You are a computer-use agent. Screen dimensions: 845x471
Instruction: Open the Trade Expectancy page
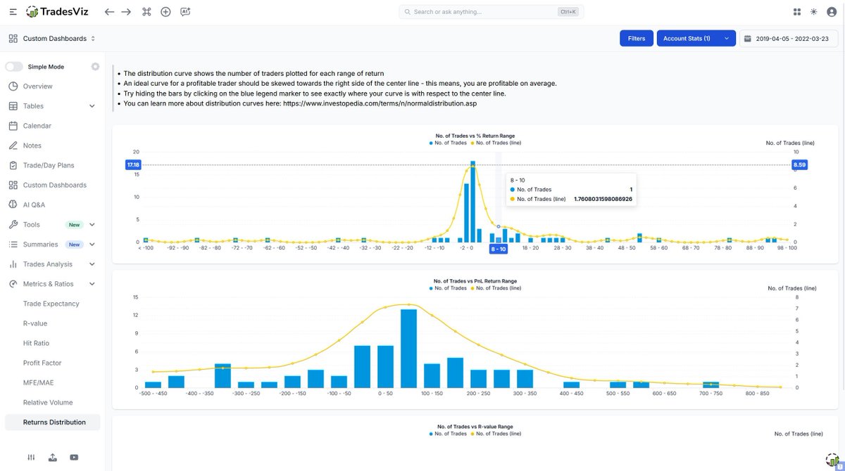click(51, 304)
